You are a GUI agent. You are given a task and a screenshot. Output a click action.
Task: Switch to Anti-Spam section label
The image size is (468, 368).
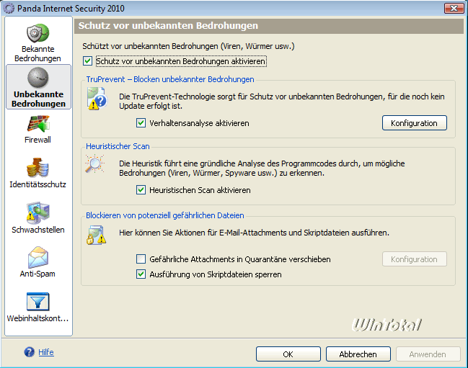click(37, 274)
